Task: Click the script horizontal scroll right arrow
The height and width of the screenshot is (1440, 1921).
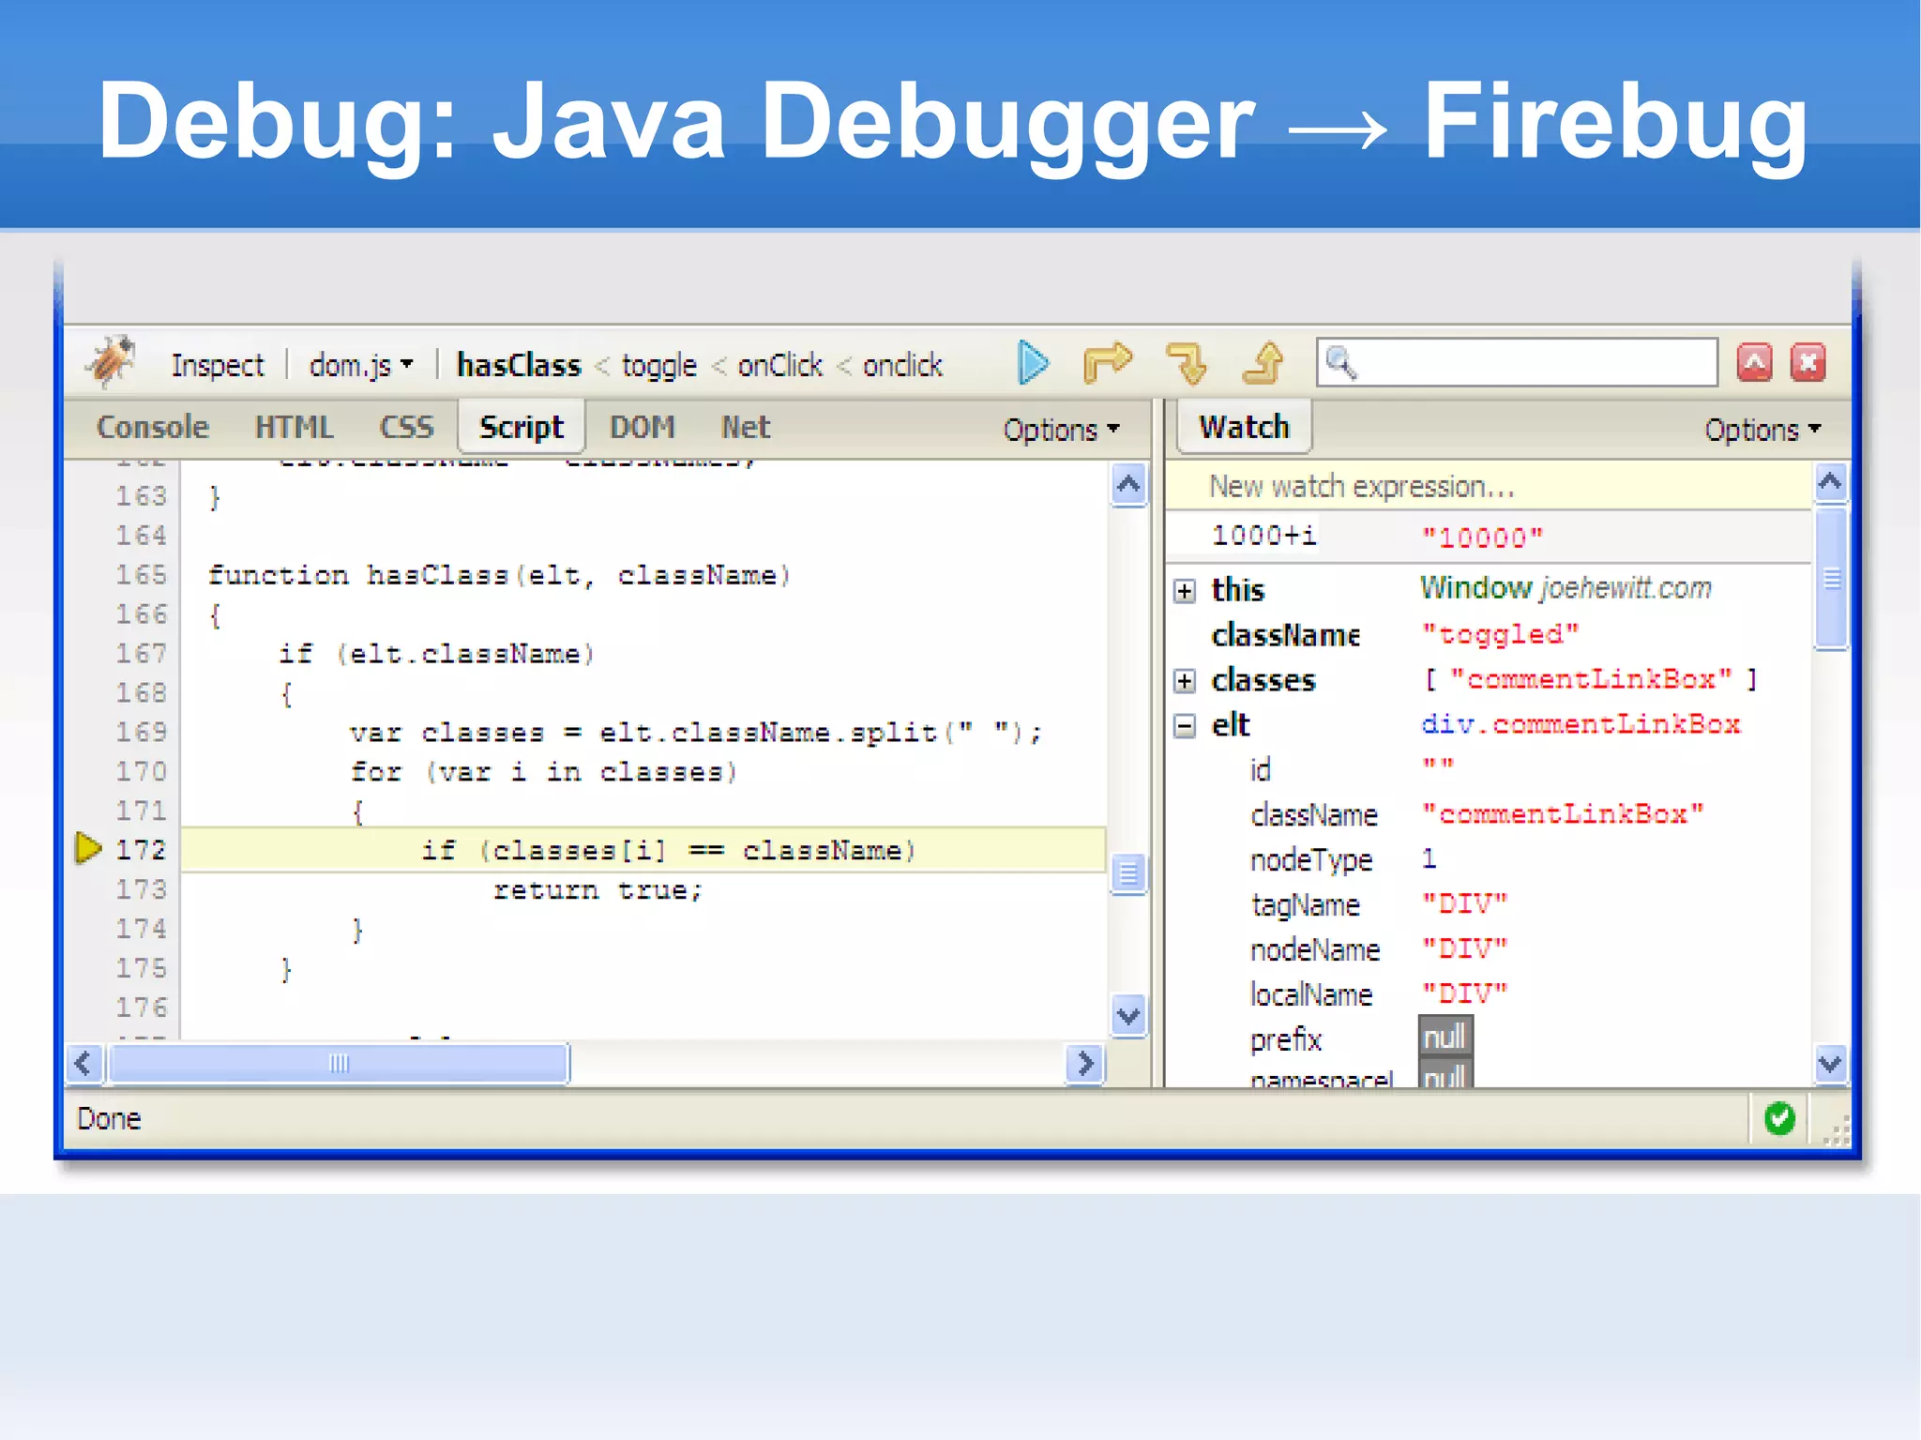Action: click(1085, 1063)
